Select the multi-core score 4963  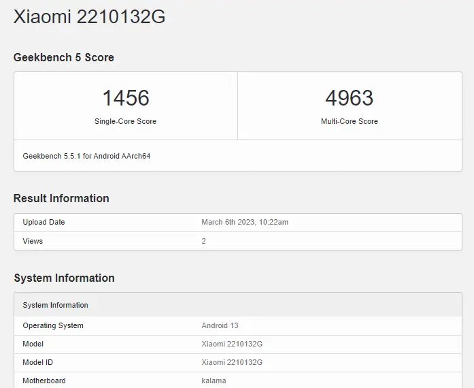350,98
